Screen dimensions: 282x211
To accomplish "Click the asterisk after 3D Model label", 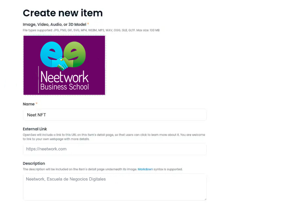I will pyautogui.click(x=88, y=24).
